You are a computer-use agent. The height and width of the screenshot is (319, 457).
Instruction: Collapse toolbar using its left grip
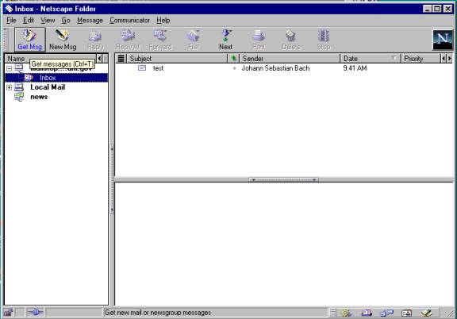coord(6,40)
